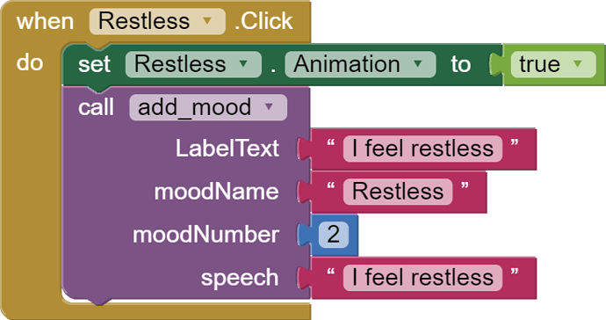606x320 pixels.
Task: Click the 'to' label in the set block
Action: click(461, 64)
